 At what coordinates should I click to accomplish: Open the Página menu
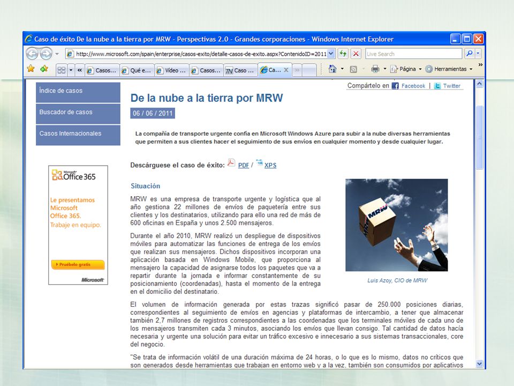tap(406, 69)
